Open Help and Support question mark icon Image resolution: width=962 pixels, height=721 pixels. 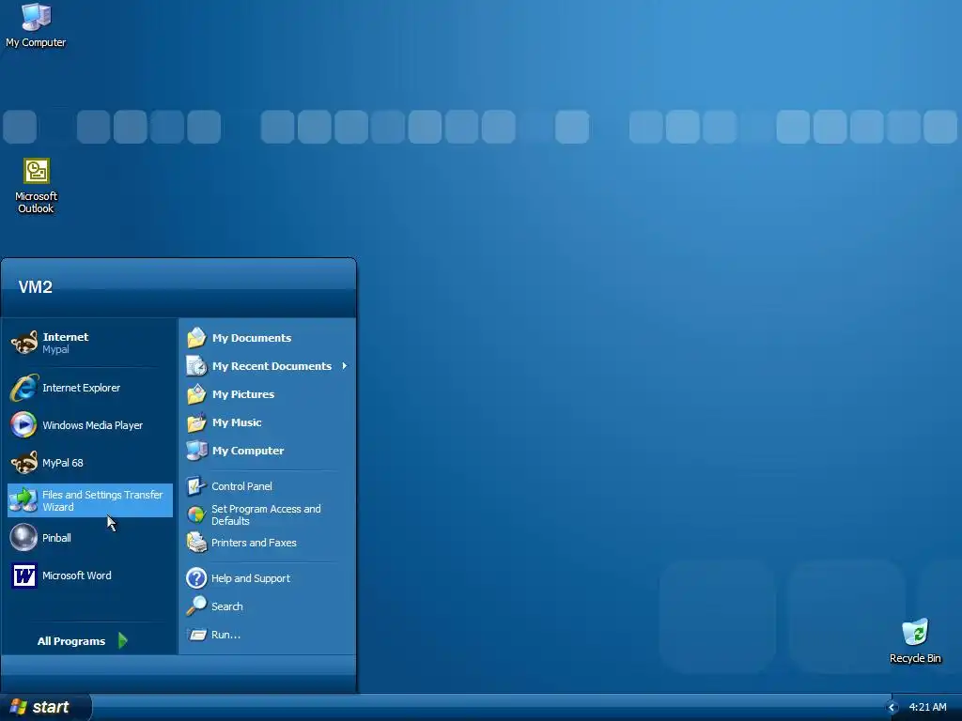[196, 578]
